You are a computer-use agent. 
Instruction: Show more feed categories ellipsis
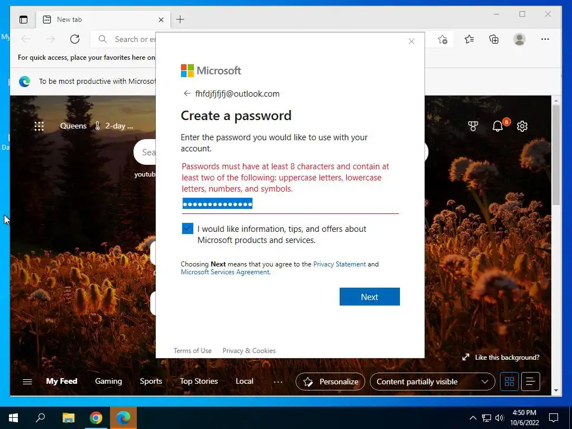click(x=278, y=382)
